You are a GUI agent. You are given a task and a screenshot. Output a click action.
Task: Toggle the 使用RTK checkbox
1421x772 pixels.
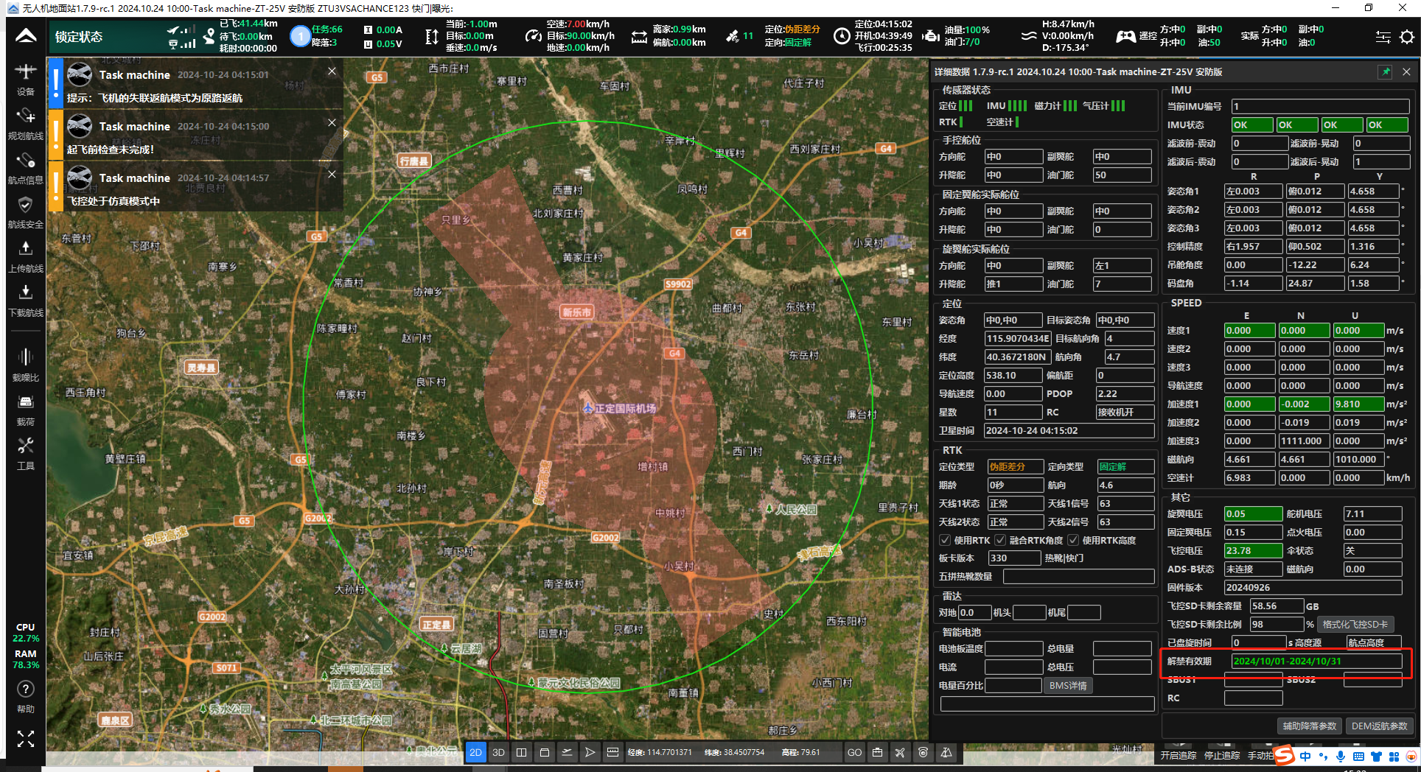pyautogui.click(x=945, y=540)
